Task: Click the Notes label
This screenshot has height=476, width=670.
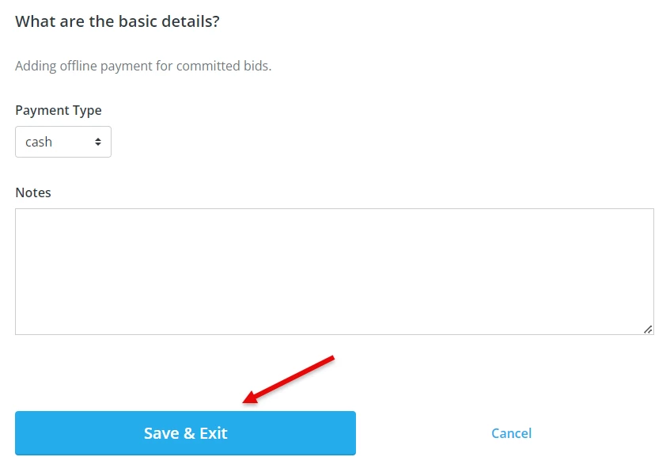Action: 33,192
